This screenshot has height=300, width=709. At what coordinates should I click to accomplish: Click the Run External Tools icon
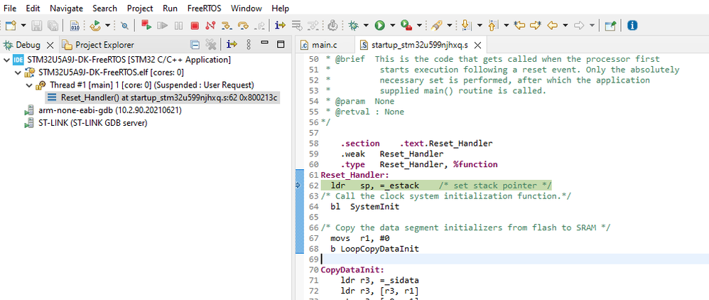[x=406, y=26]
